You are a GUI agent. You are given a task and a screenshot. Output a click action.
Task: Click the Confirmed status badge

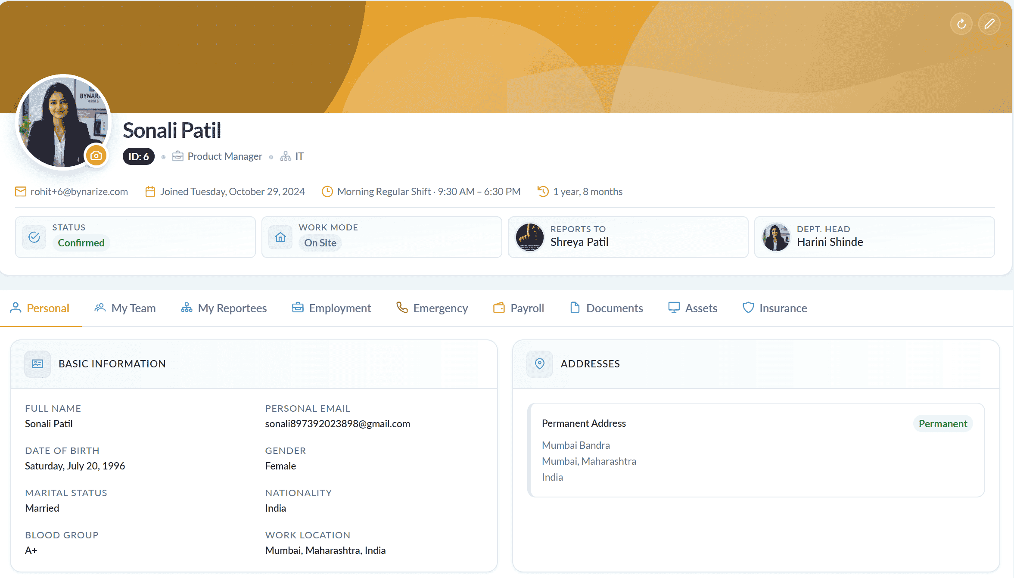click(81, 243)
